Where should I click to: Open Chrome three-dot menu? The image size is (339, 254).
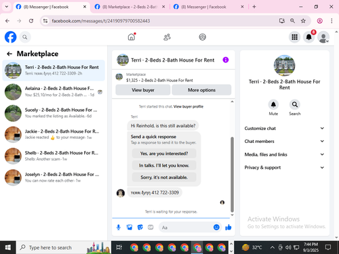click(x=332, y=21)
